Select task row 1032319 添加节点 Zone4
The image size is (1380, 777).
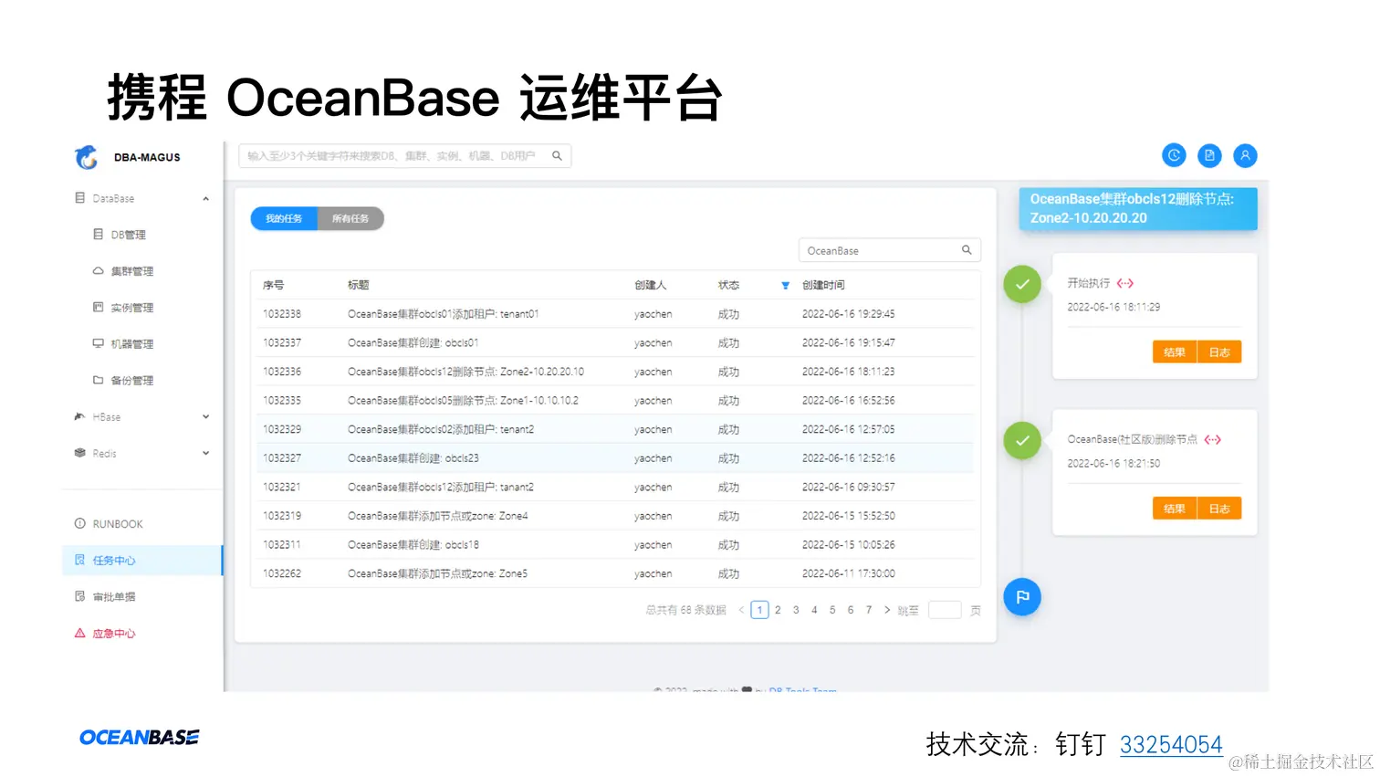coord(615,516)
